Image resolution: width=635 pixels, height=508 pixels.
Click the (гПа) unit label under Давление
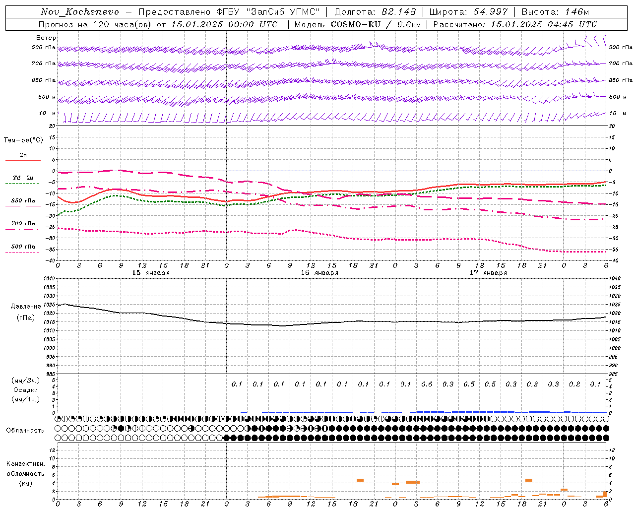click(26, 317)
